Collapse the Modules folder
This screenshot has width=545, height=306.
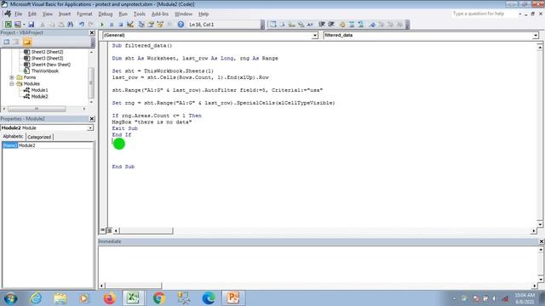tap(12, 83)
